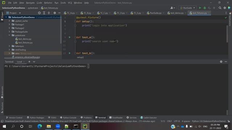Click the terminal command prompt input
This screenshot has height=130, width=232.
88,66
